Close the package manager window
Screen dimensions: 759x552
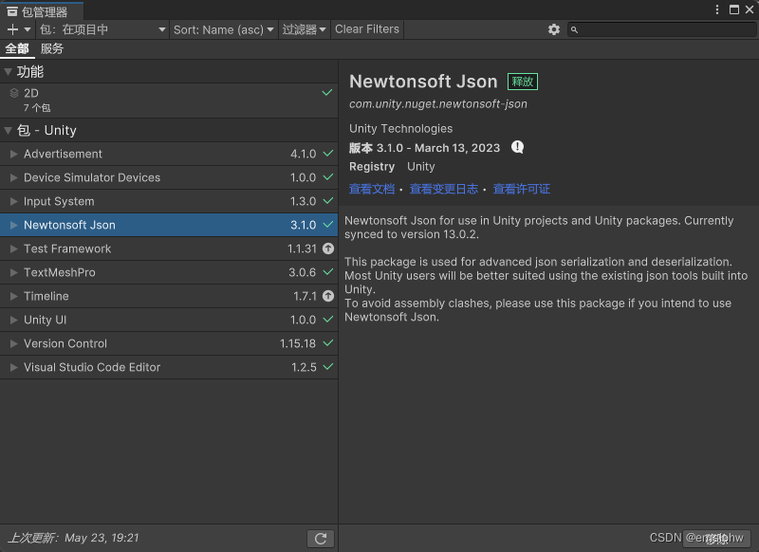pos(750,9)
